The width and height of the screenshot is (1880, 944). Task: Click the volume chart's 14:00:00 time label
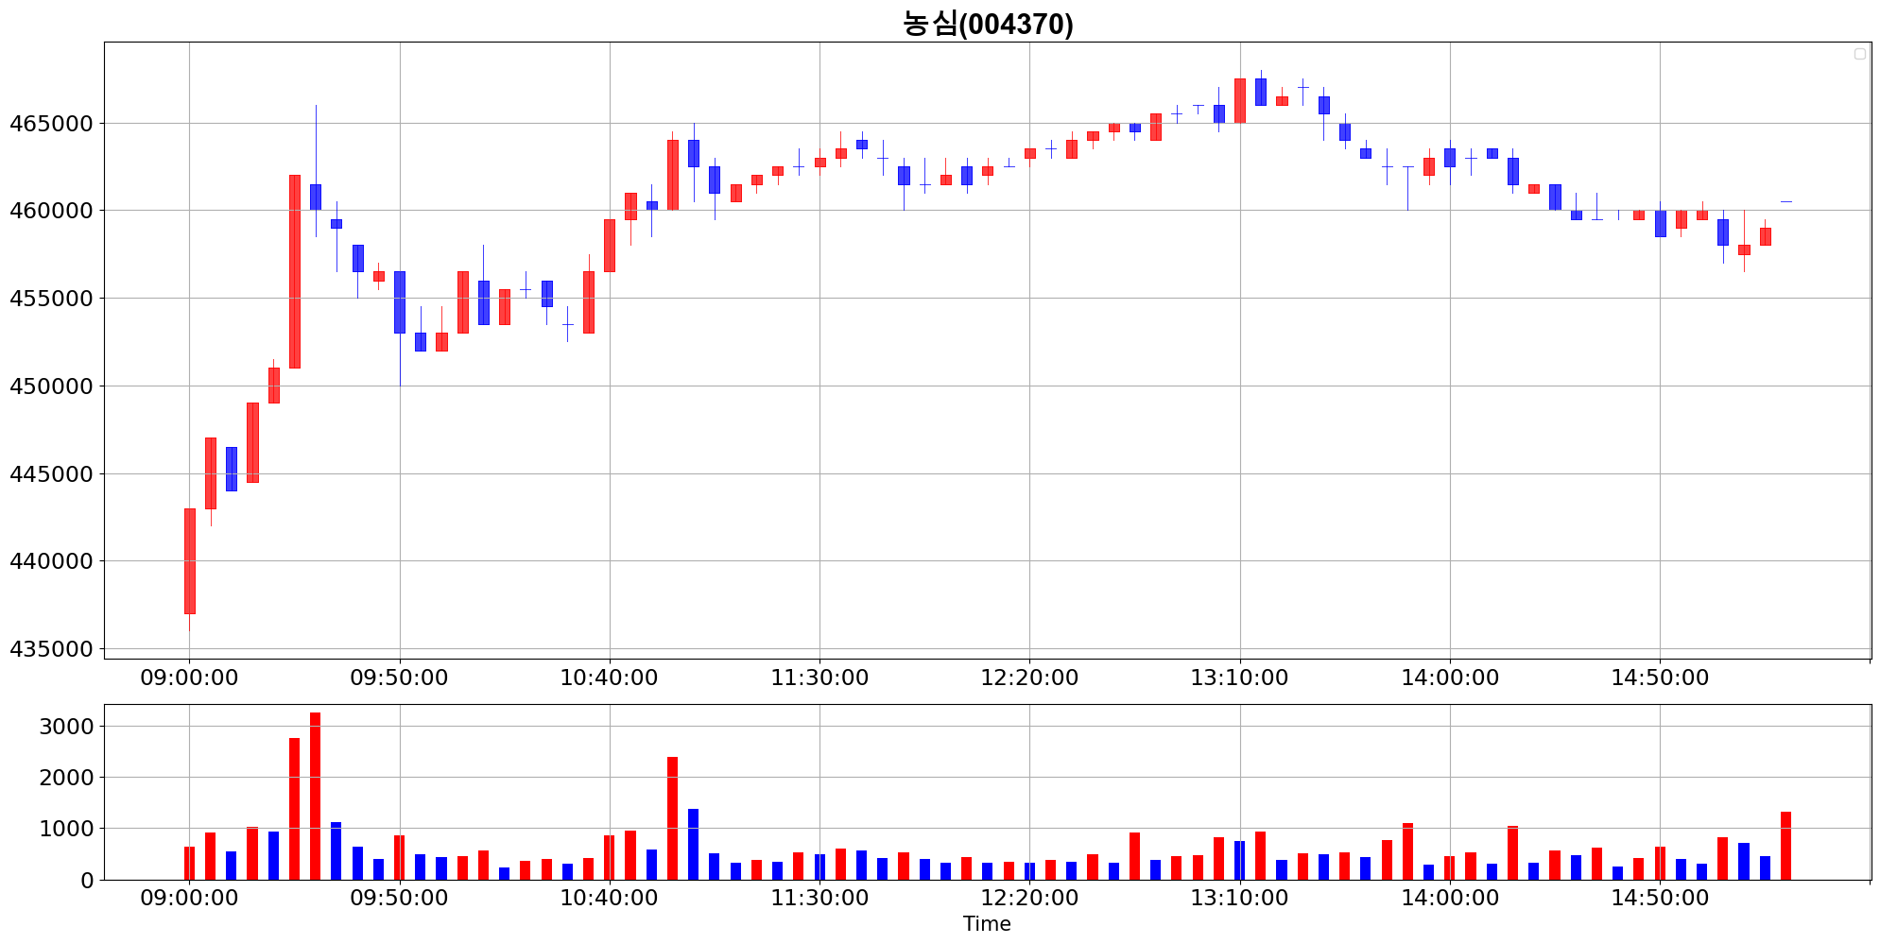coord(1450,898)
